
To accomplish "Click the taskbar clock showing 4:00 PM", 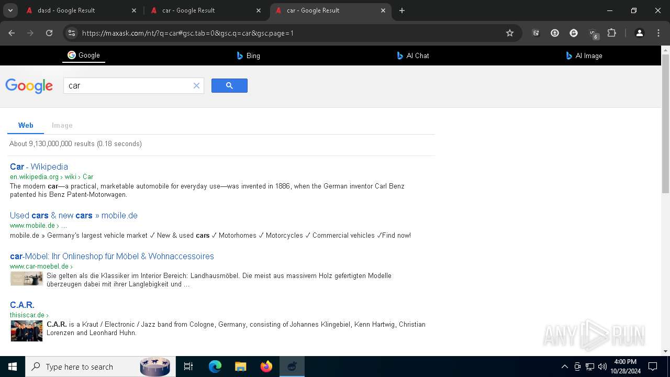I will click(x=625, y=367).
